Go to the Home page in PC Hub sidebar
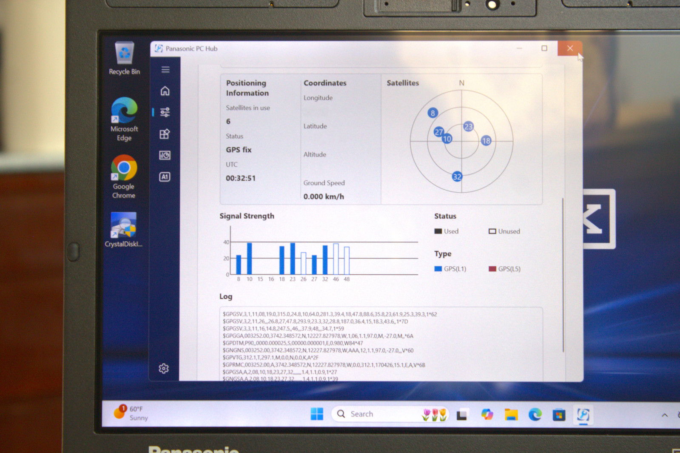The height and width of the screenshot is (453, 680). click(165, 91)
